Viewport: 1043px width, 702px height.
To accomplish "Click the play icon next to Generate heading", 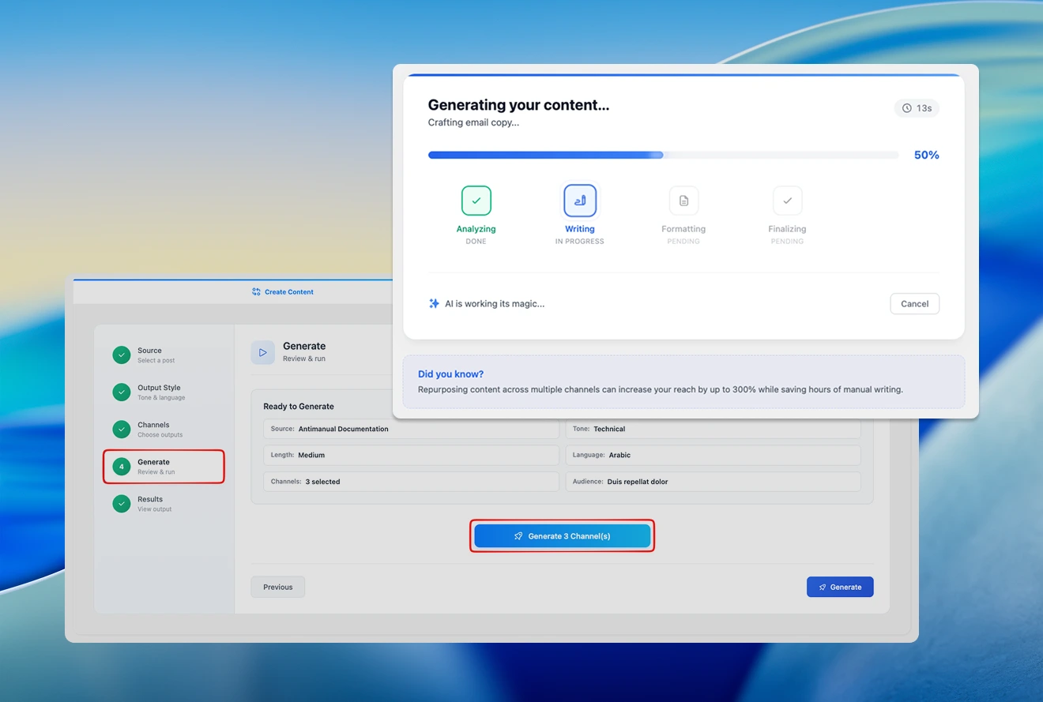I will pyautogui.click(x=262, y=352).
